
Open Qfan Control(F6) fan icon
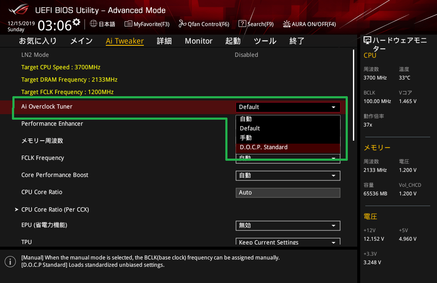[182, 24]
